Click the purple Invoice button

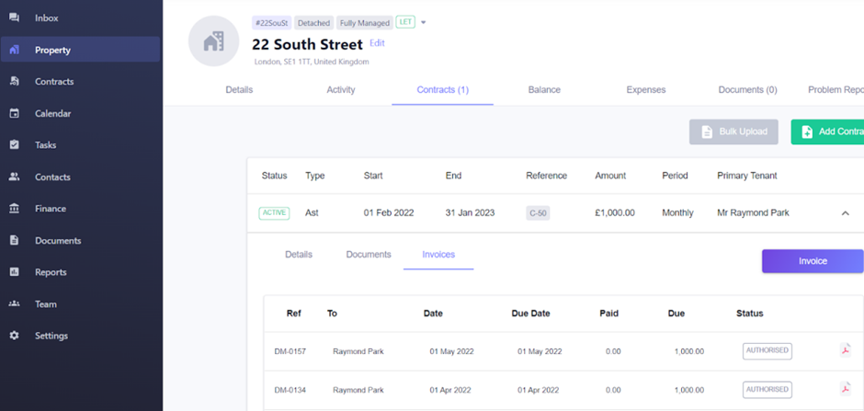coord(813,261)
